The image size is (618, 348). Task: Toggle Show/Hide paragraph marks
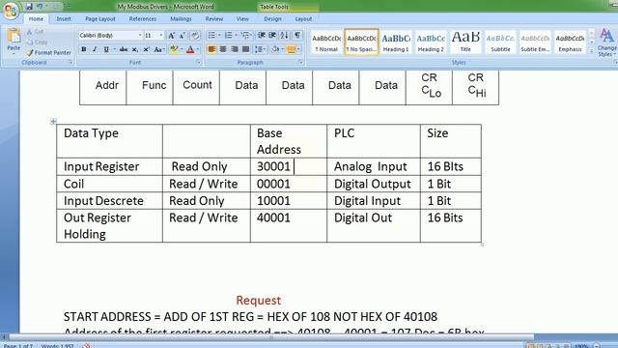point(297,36)
